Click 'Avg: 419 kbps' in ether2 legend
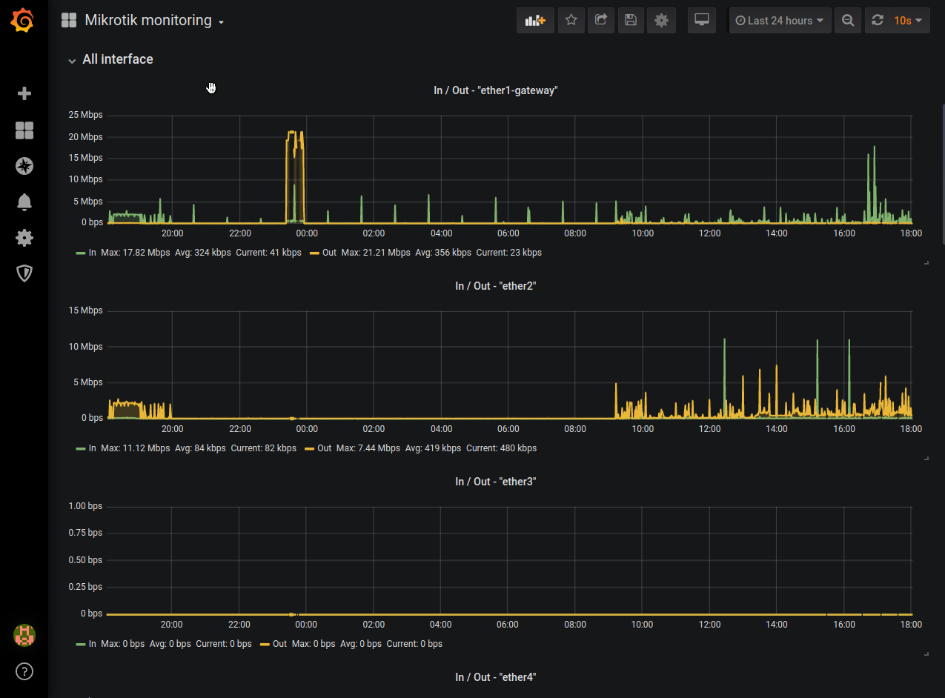This screenshot has width=945, height=698. point(433,448)
